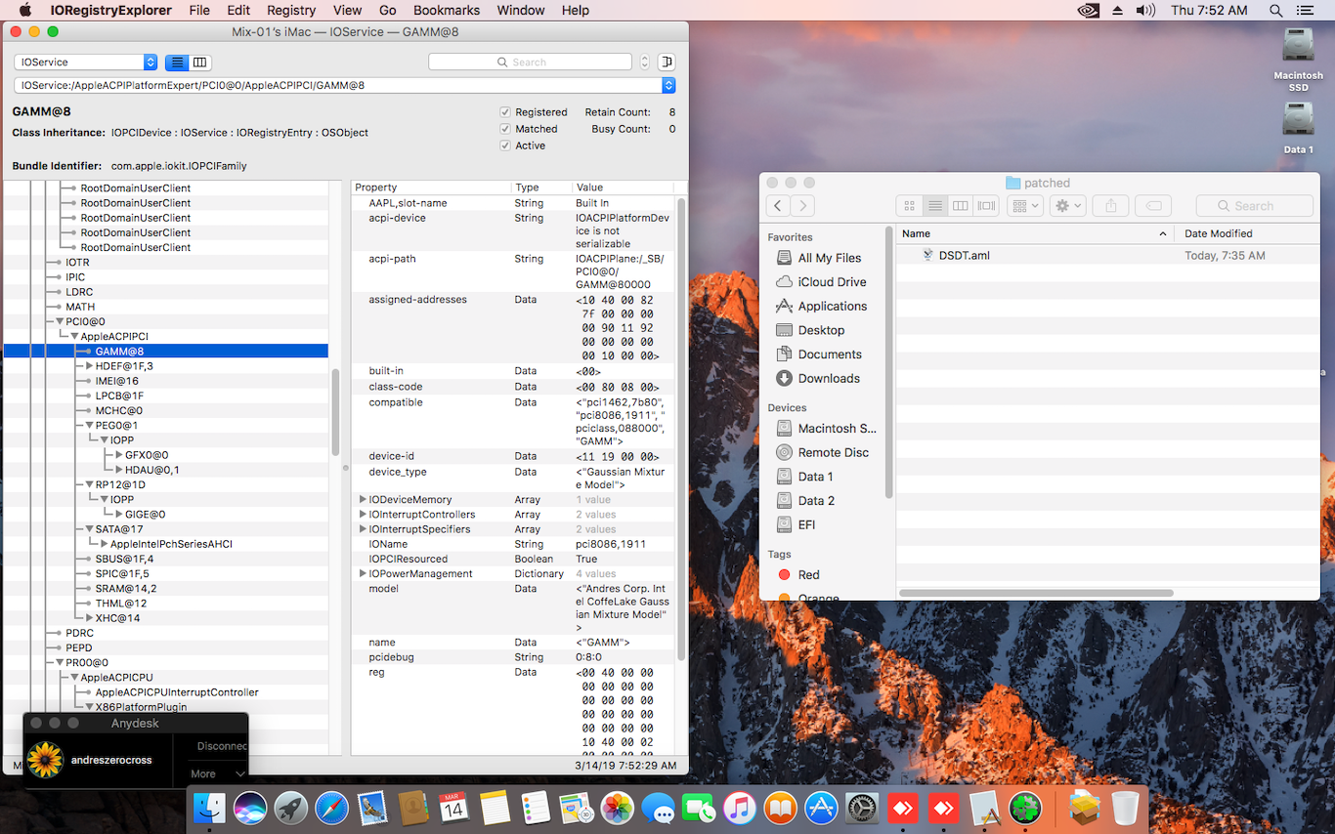Viewport: 1335px width, 834px height.
Task: Open Safari from the Dock
Action: 331,809
